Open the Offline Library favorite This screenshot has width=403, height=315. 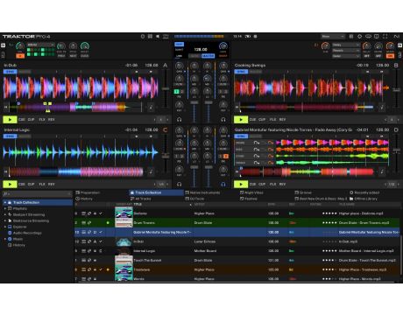point(364,199)
